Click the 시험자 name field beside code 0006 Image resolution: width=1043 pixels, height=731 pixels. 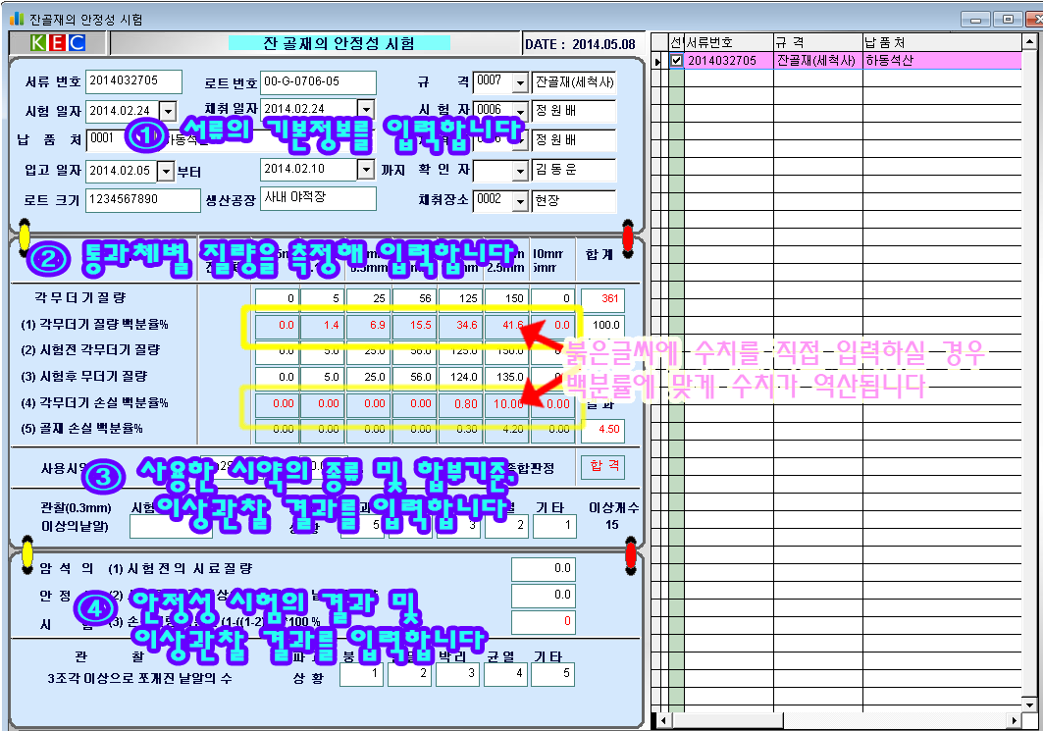point(574,111)
